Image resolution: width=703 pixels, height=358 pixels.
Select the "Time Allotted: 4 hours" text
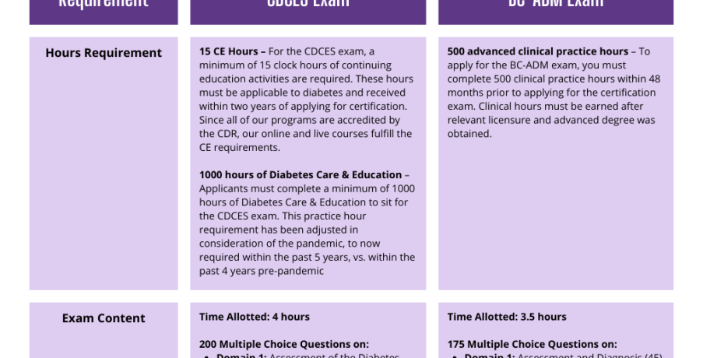point(255,317)
